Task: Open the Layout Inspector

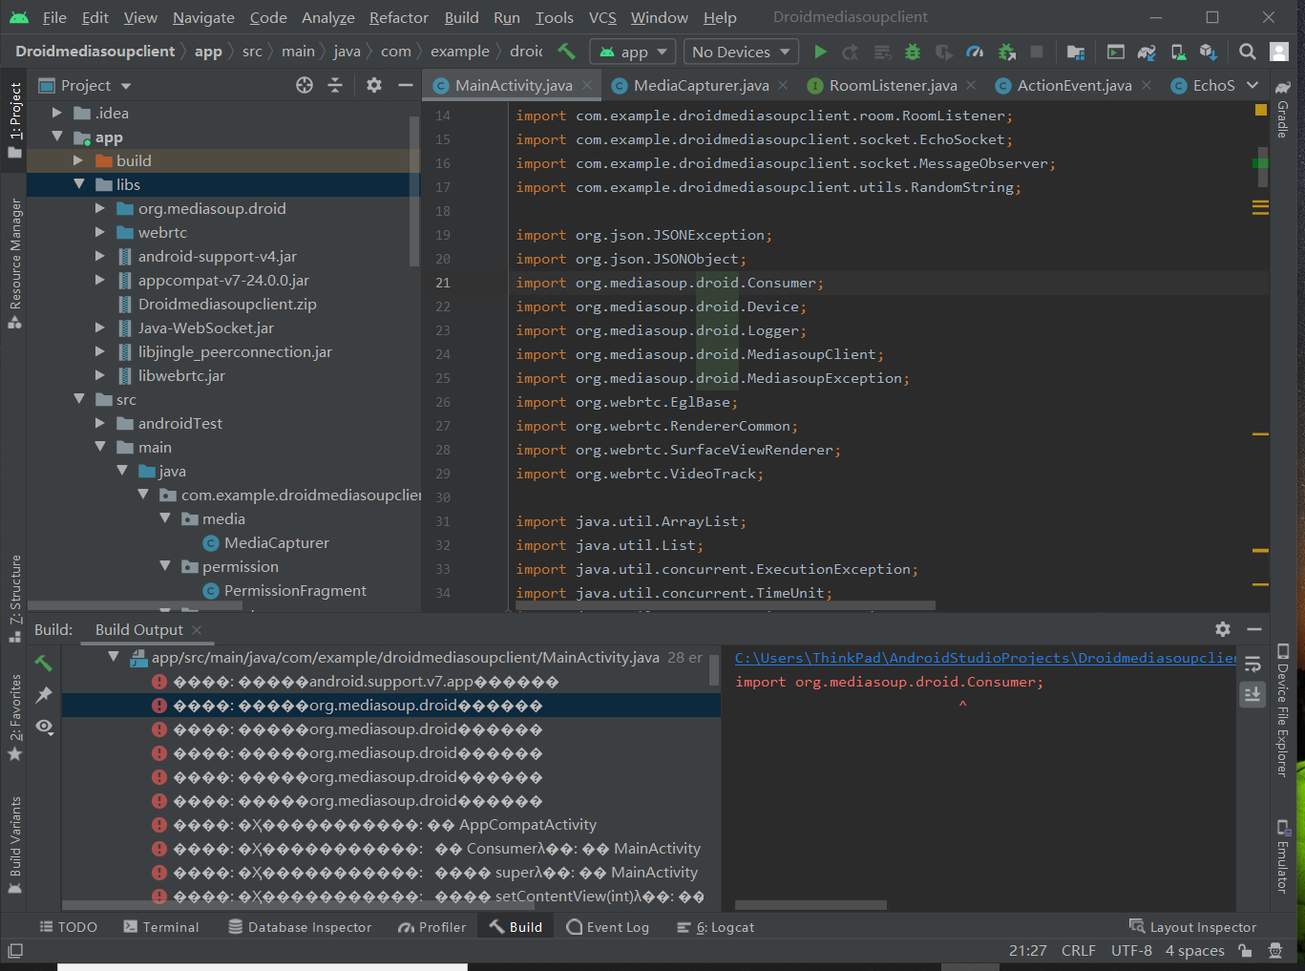Action: (1192, 927)
